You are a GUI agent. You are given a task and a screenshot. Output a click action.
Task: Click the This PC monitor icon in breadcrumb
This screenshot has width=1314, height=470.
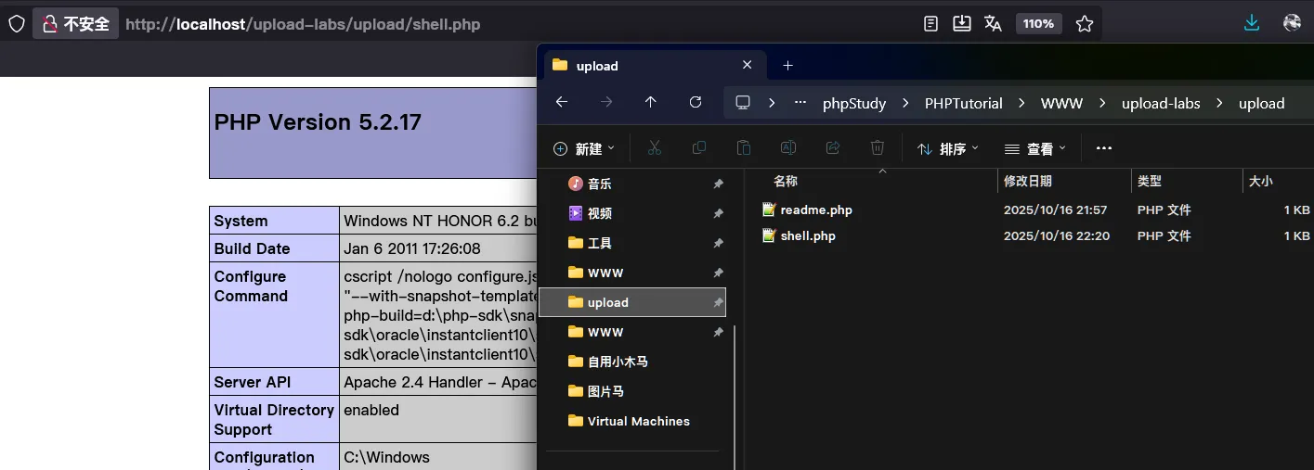(743, 102)
